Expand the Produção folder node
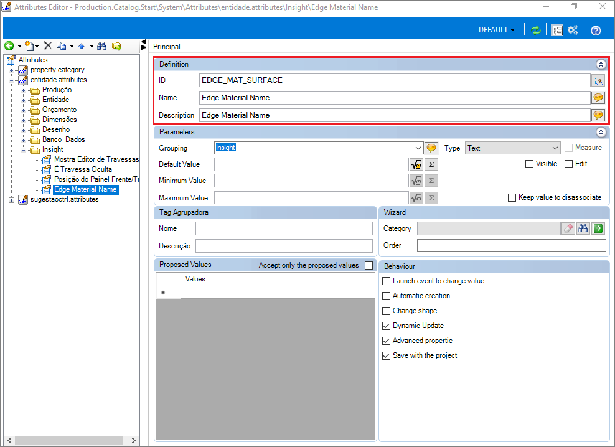 click(x=23, y=90)
